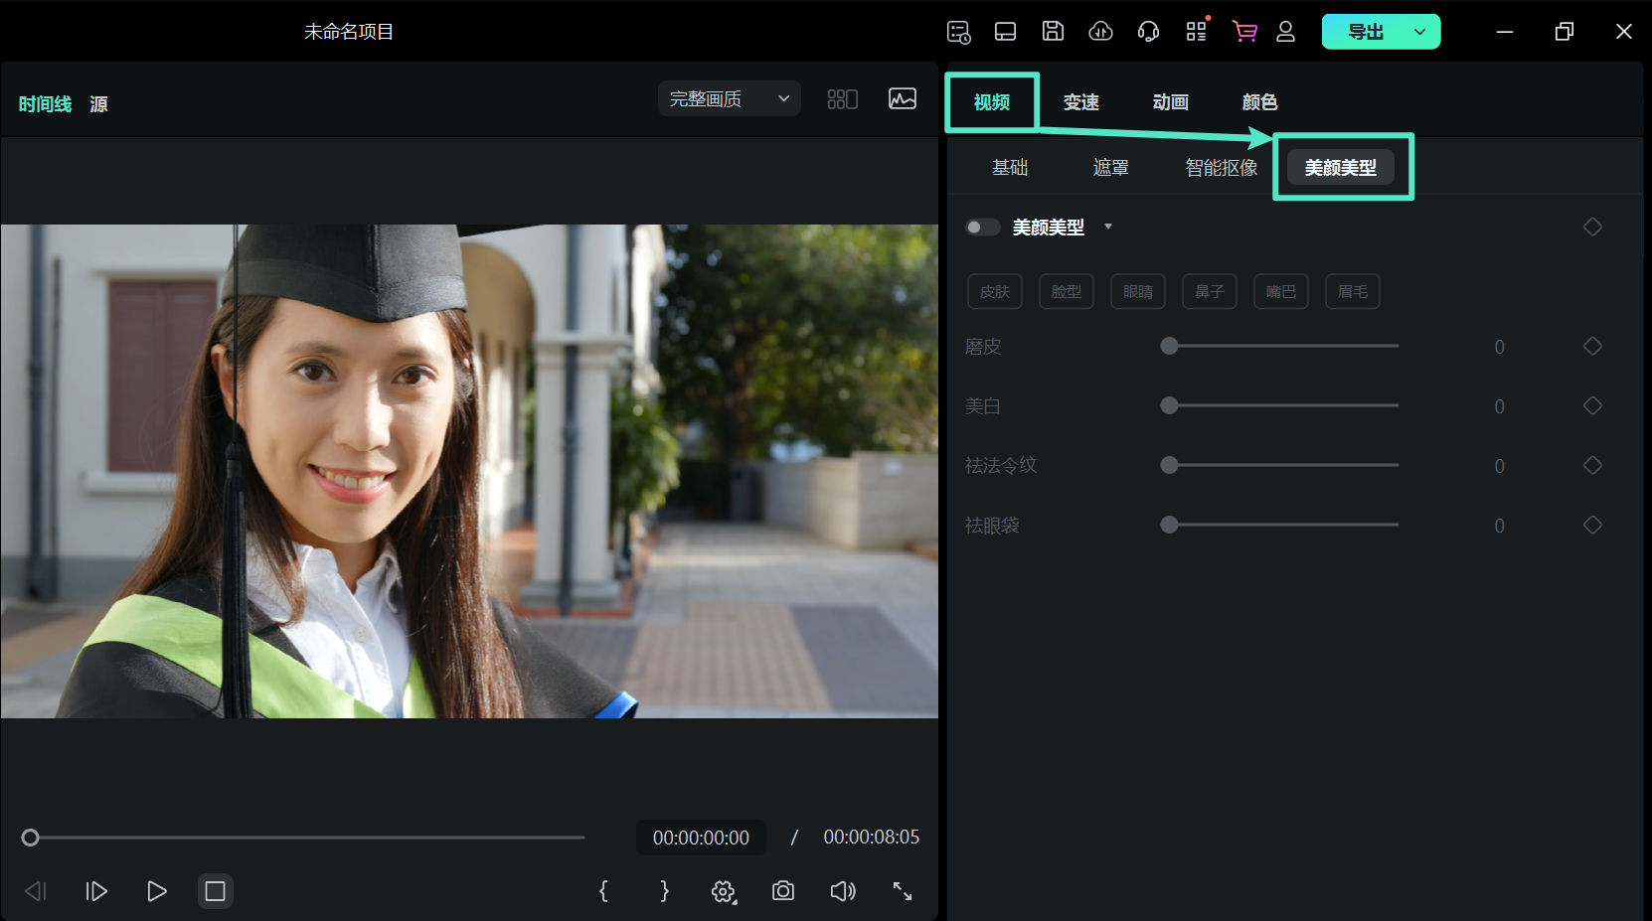This screenshot has height=921, width=1652.
Task: Select the 脸型 category button
Action: (1066, 292)
